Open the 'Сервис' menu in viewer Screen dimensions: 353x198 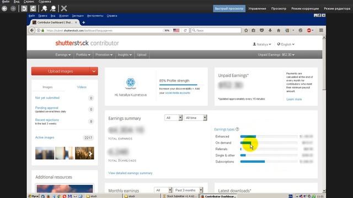[x=29, y=2]
